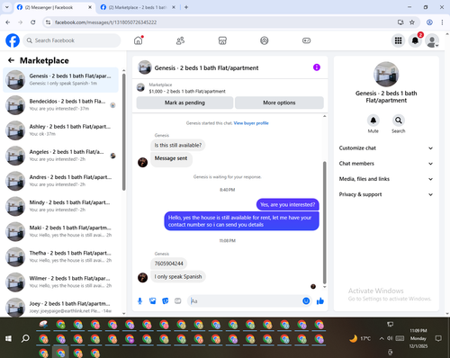Image resolution: width=450 pixels, height=358 pixels.
Task: Open the Maki conversation
Action: click(x=60, y=231)
